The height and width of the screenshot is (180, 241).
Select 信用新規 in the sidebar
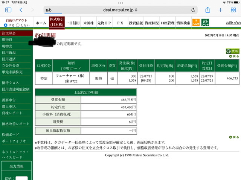pyautogui.click(x=9, y=52)
